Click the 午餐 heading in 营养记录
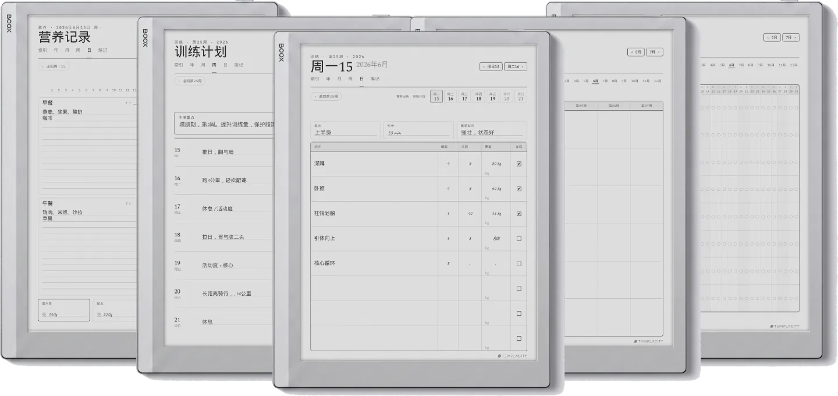Viewport: 838px width, 396px height. tap(48, 203)
